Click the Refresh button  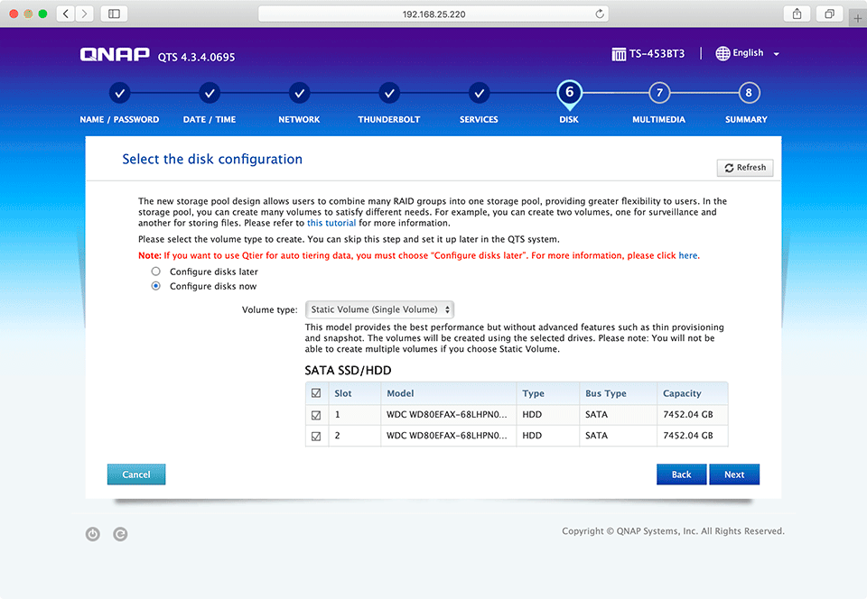pos(745,168)
